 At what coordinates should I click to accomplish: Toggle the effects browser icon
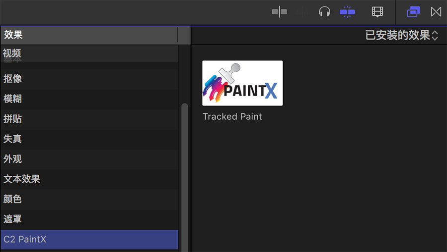pyautogui.click(x=413, y=12)
